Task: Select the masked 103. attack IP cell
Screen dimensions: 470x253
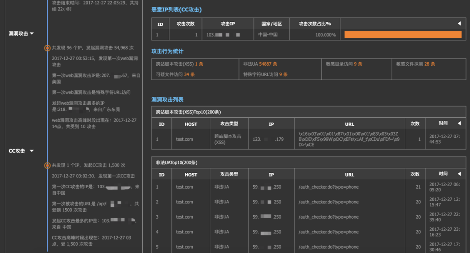Action: coord(223,35)
